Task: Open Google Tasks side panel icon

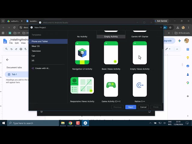Action: click(x=188, y=66)
